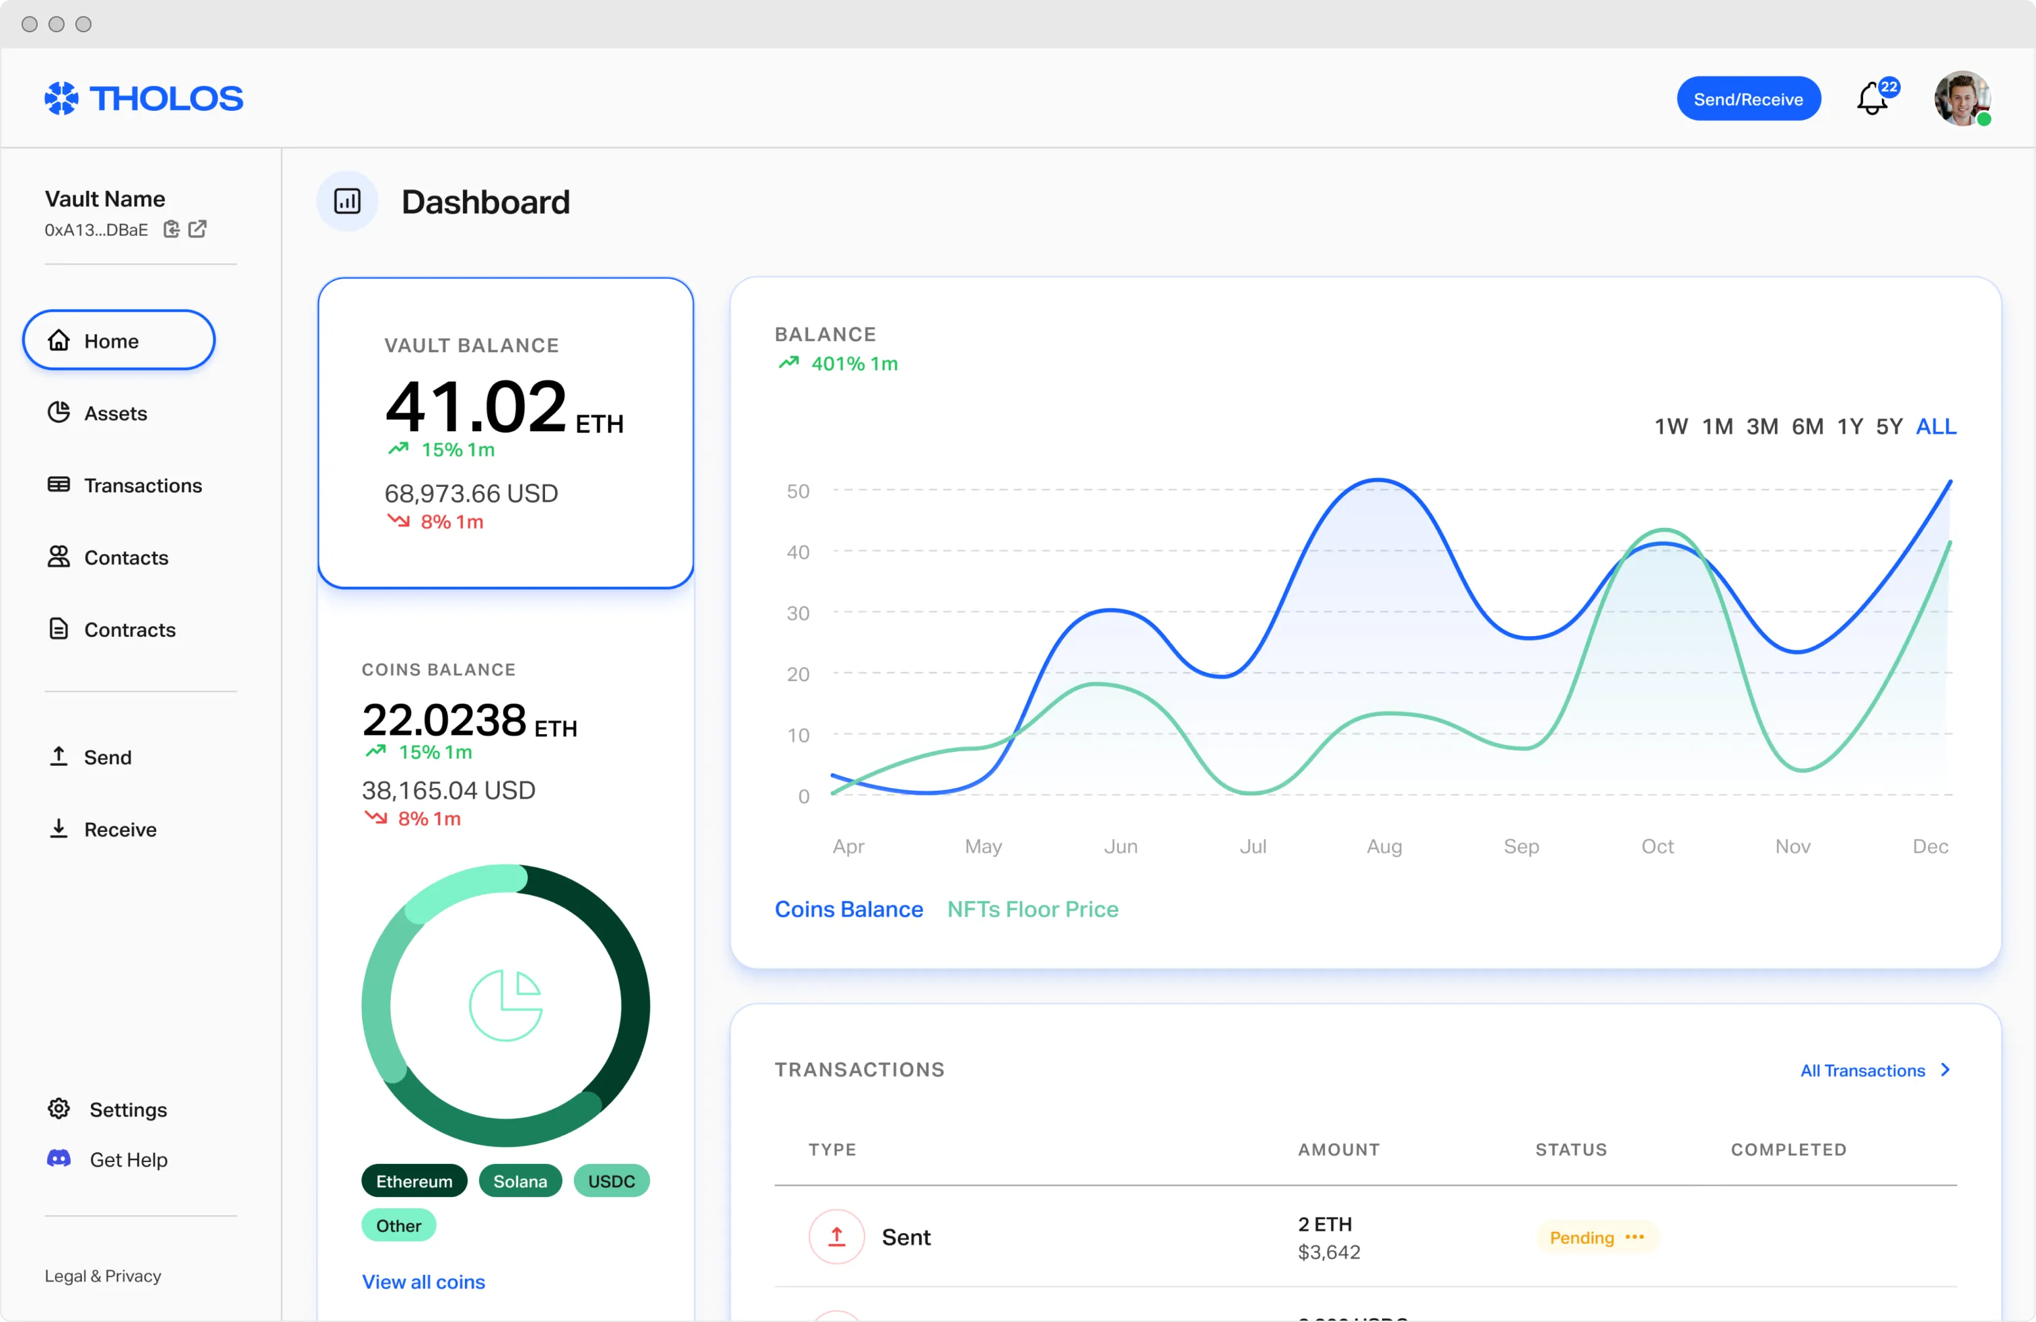Click the red Sent transaction arrow icon
Viewport: 2036px width, 1322px height.
pos(836,1237)
